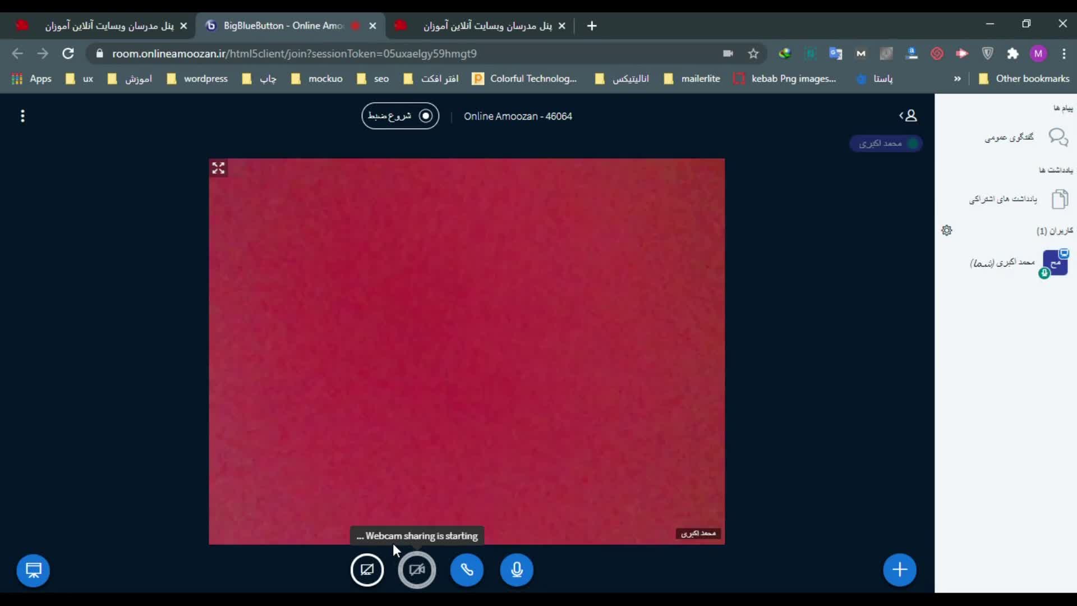Bookmark this page with star icon

pos(753,54)
